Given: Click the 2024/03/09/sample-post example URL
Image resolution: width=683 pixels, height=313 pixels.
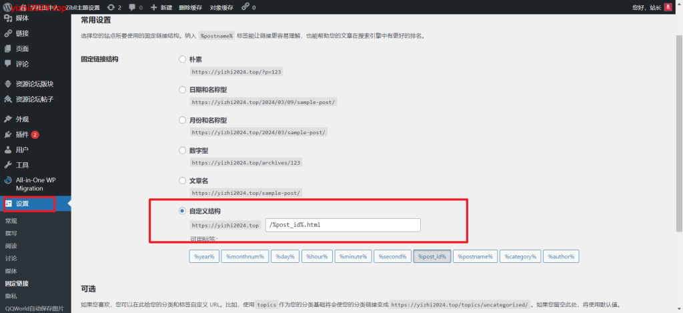Looking at the screenshot, I should pyautogui.click(x=264, y=102).
